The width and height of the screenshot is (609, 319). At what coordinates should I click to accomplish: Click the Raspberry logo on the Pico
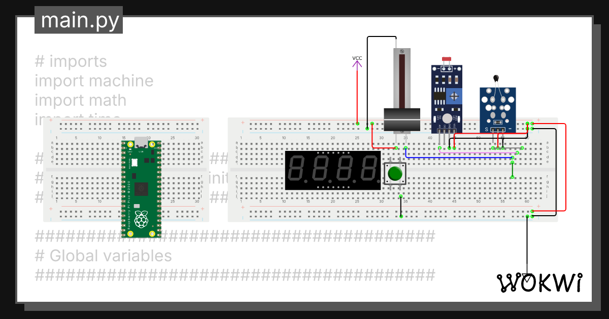tap(142, 220)
